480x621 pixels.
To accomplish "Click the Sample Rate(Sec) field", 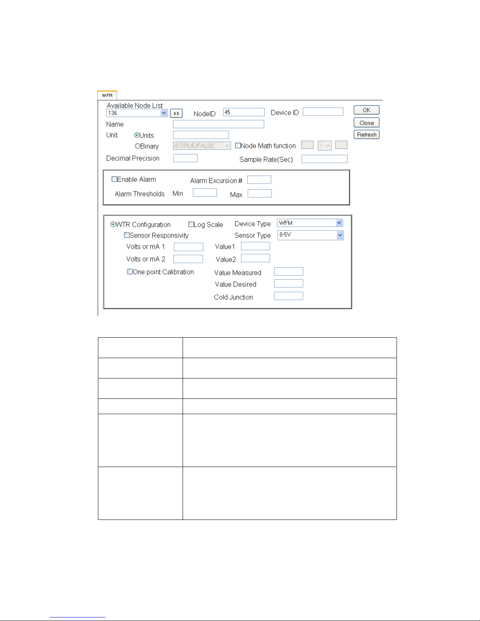I will [x=324, y=159].
